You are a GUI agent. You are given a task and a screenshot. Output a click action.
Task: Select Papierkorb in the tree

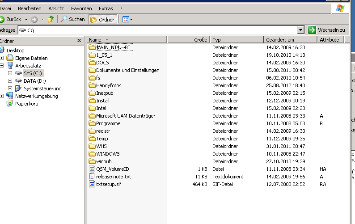26,104
